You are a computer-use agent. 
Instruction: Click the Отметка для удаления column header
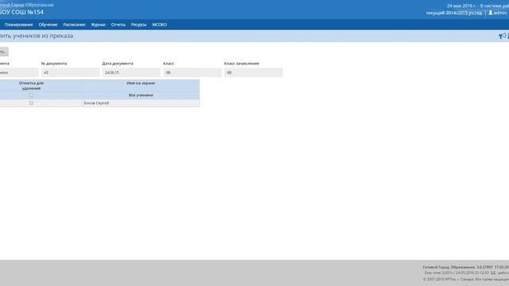pos(32,86)
